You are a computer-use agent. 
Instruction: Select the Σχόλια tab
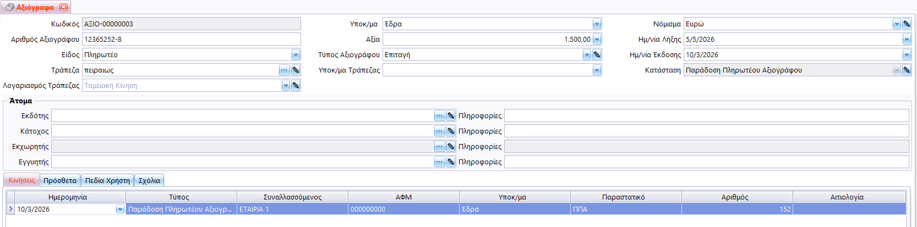[x=149, y=181]
